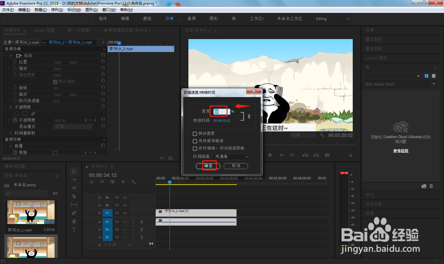444x264 pixels.
Task: Select 序列01_2.mp4 project thumbnail
Action: (x=31, y=212)
